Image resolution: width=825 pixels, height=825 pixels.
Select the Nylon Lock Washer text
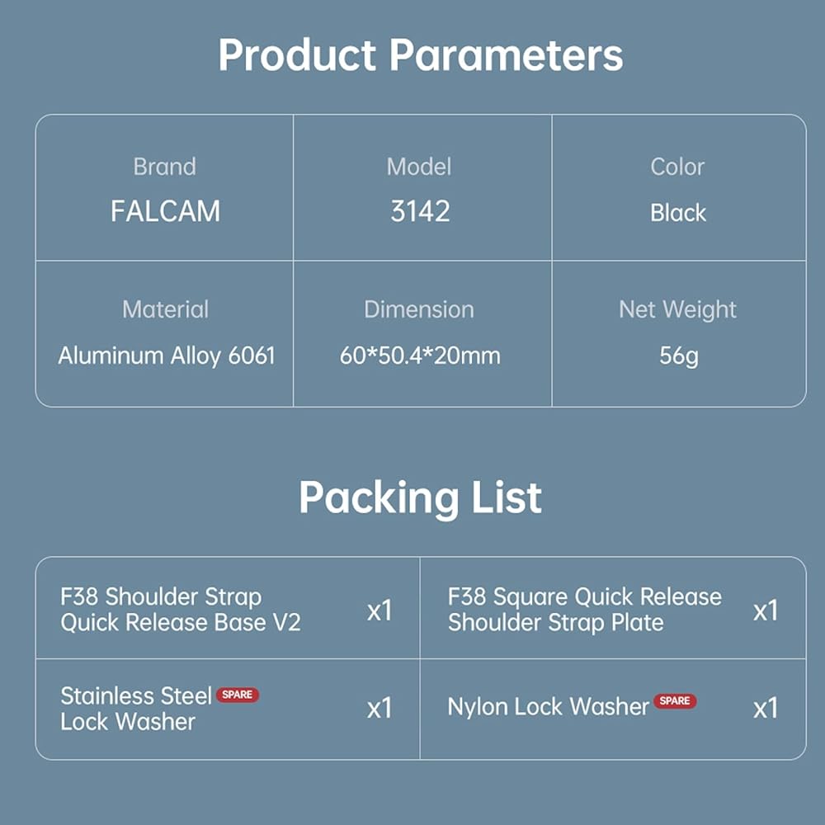click(x=548, y=707)
